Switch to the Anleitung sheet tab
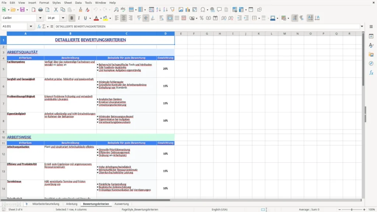This screenshot has height=212, width=377. [x=72, y=204]
